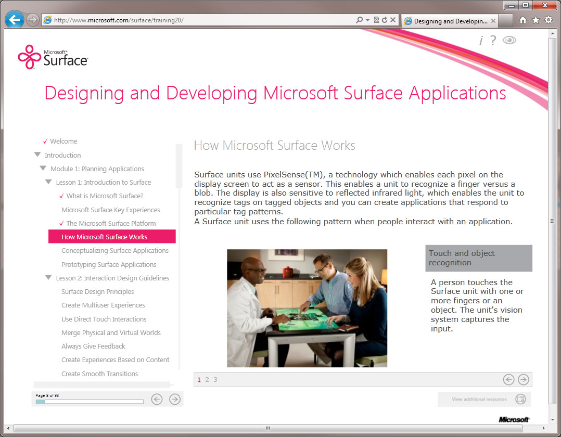The image size is (561, 437).
Task: Open Surface Design Principles topic
Action: click(98, 292)
